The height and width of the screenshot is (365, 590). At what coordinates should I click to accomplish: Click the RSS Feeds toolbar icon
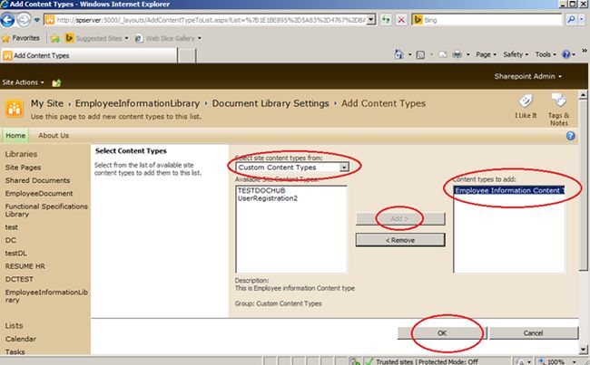point(420,55)
